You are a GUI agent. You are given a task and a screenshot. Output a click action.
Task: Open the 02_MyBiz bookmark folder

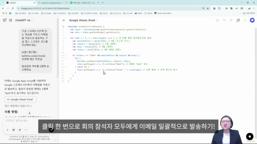47,13
